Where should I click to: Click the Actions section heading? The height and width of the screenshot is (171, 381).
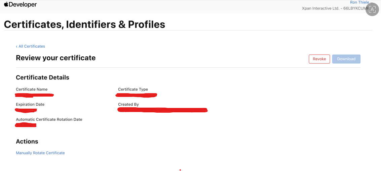pyautogui.click(x=27, y=141)
